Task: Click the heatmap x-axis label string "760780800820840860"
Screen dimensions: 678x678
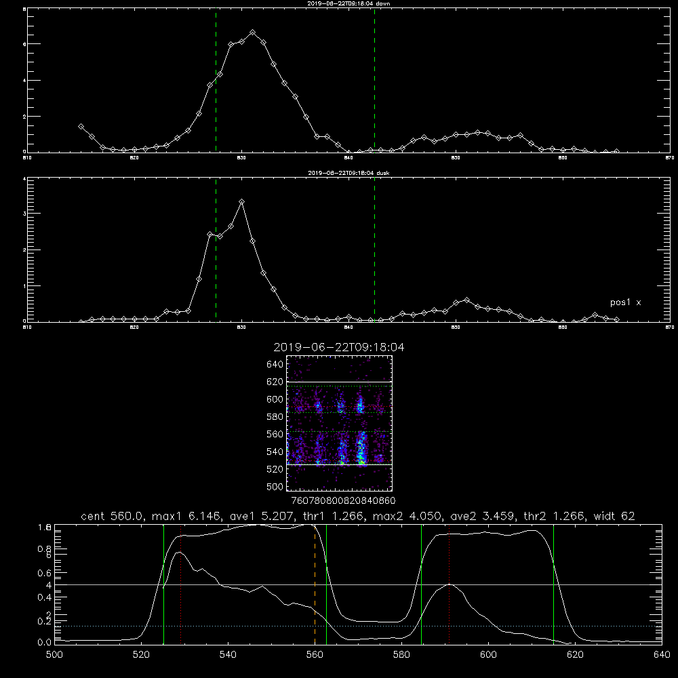Action: [343, 500]
